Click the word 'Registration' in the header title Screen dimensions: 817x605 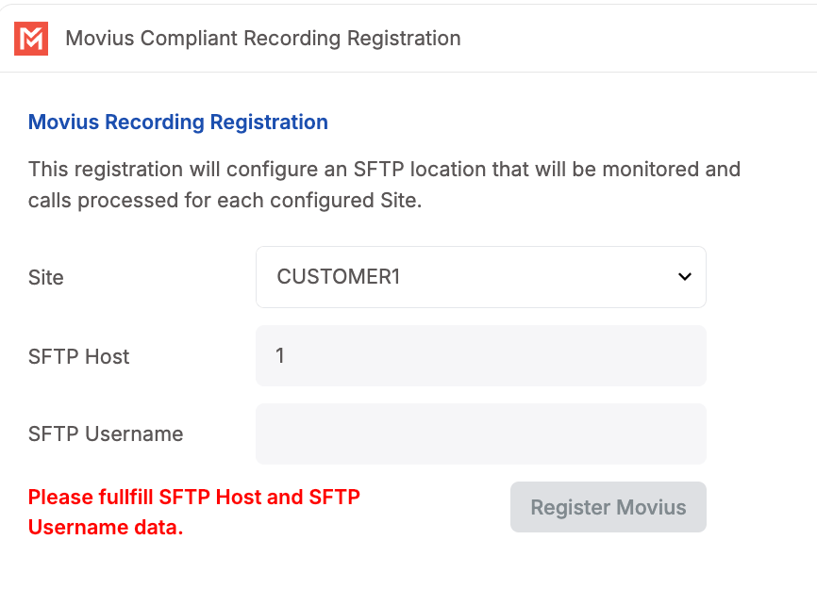coord(404,39)
